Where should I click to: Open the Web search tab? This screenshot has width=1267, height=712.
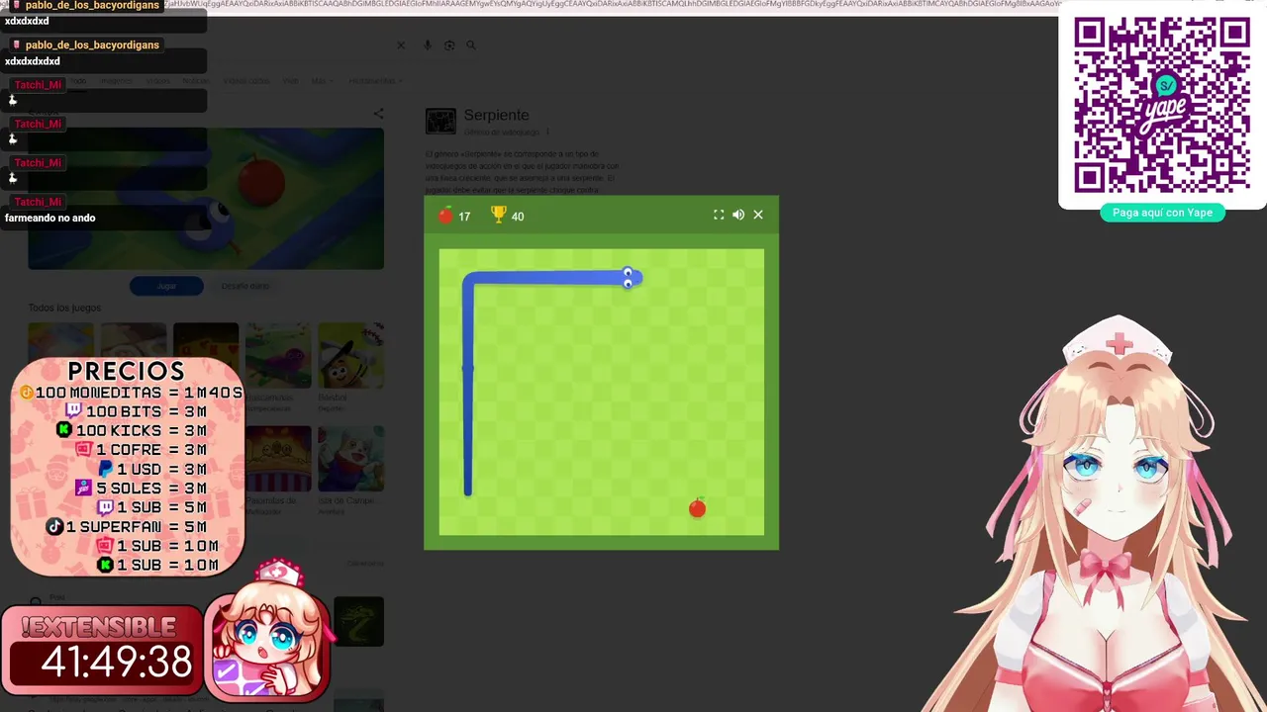(291, 81)
